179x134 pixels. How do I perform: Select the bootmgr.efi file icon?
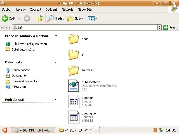click(x=74, y=117)
